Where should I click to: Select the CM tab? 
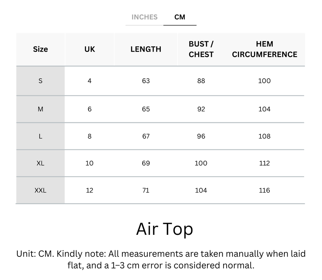click(180, 17)
